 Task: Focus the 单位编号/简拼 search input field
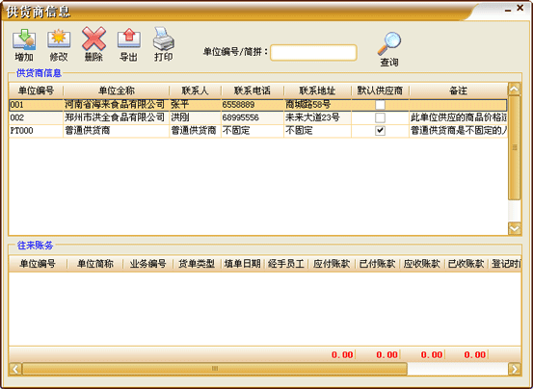[313, 53]
